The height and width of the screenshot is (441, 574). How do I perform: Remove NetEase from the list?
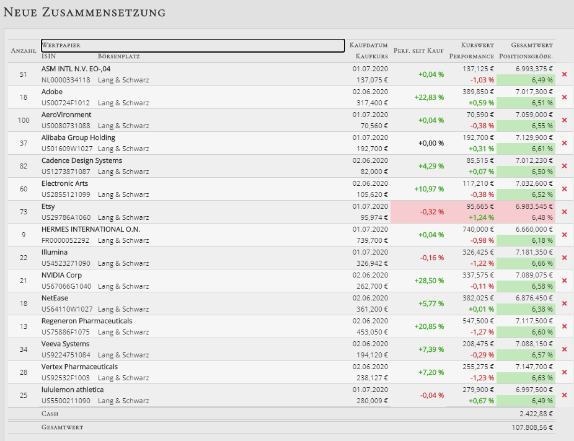coord(564,303)
